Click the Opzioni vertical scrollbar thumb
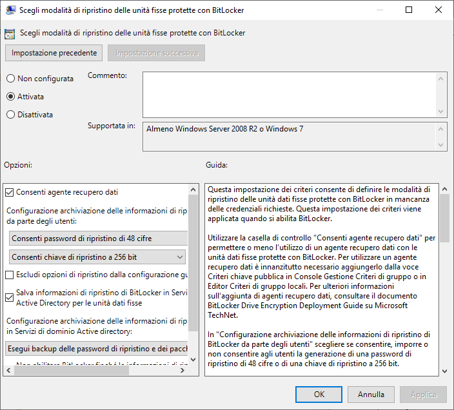 tap(193, 263)
